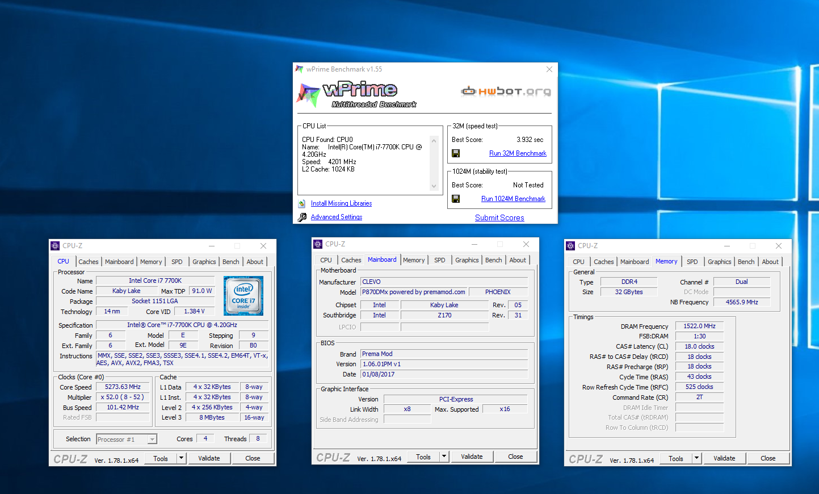The height and width of the screenshot is (494, 819).
Task: Click the CPU-Z icon in Memory window title
Action: coord(570,246)
